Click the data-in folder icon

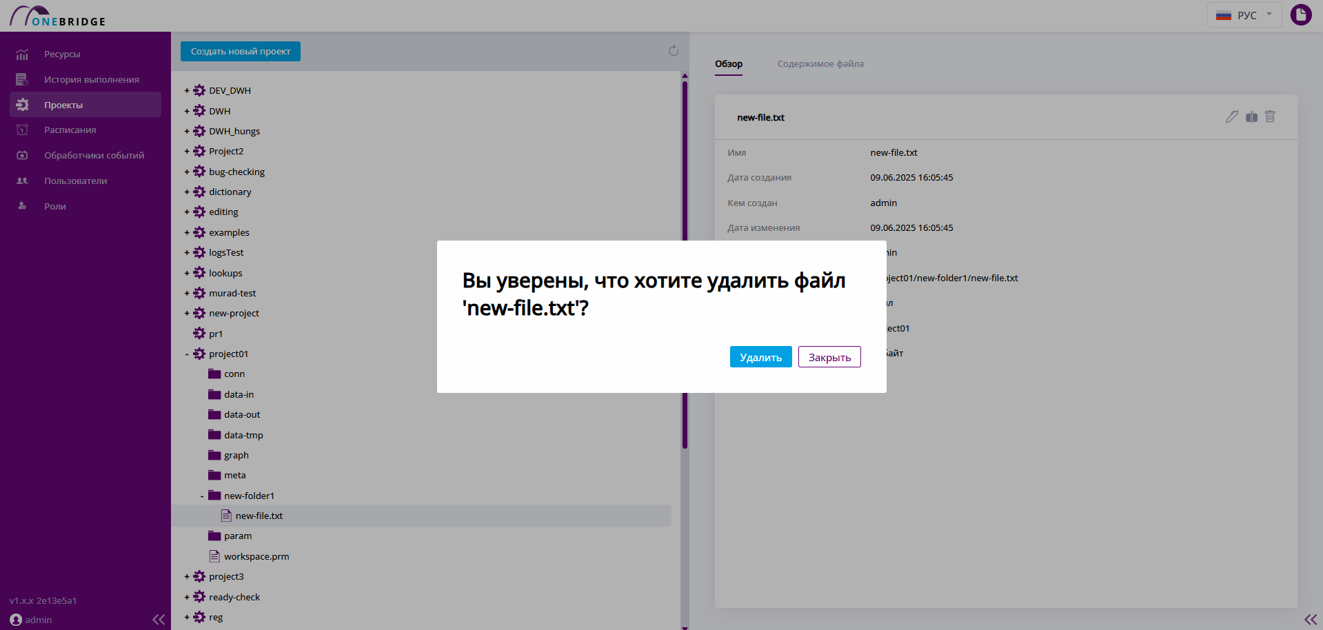coord(214,394)
